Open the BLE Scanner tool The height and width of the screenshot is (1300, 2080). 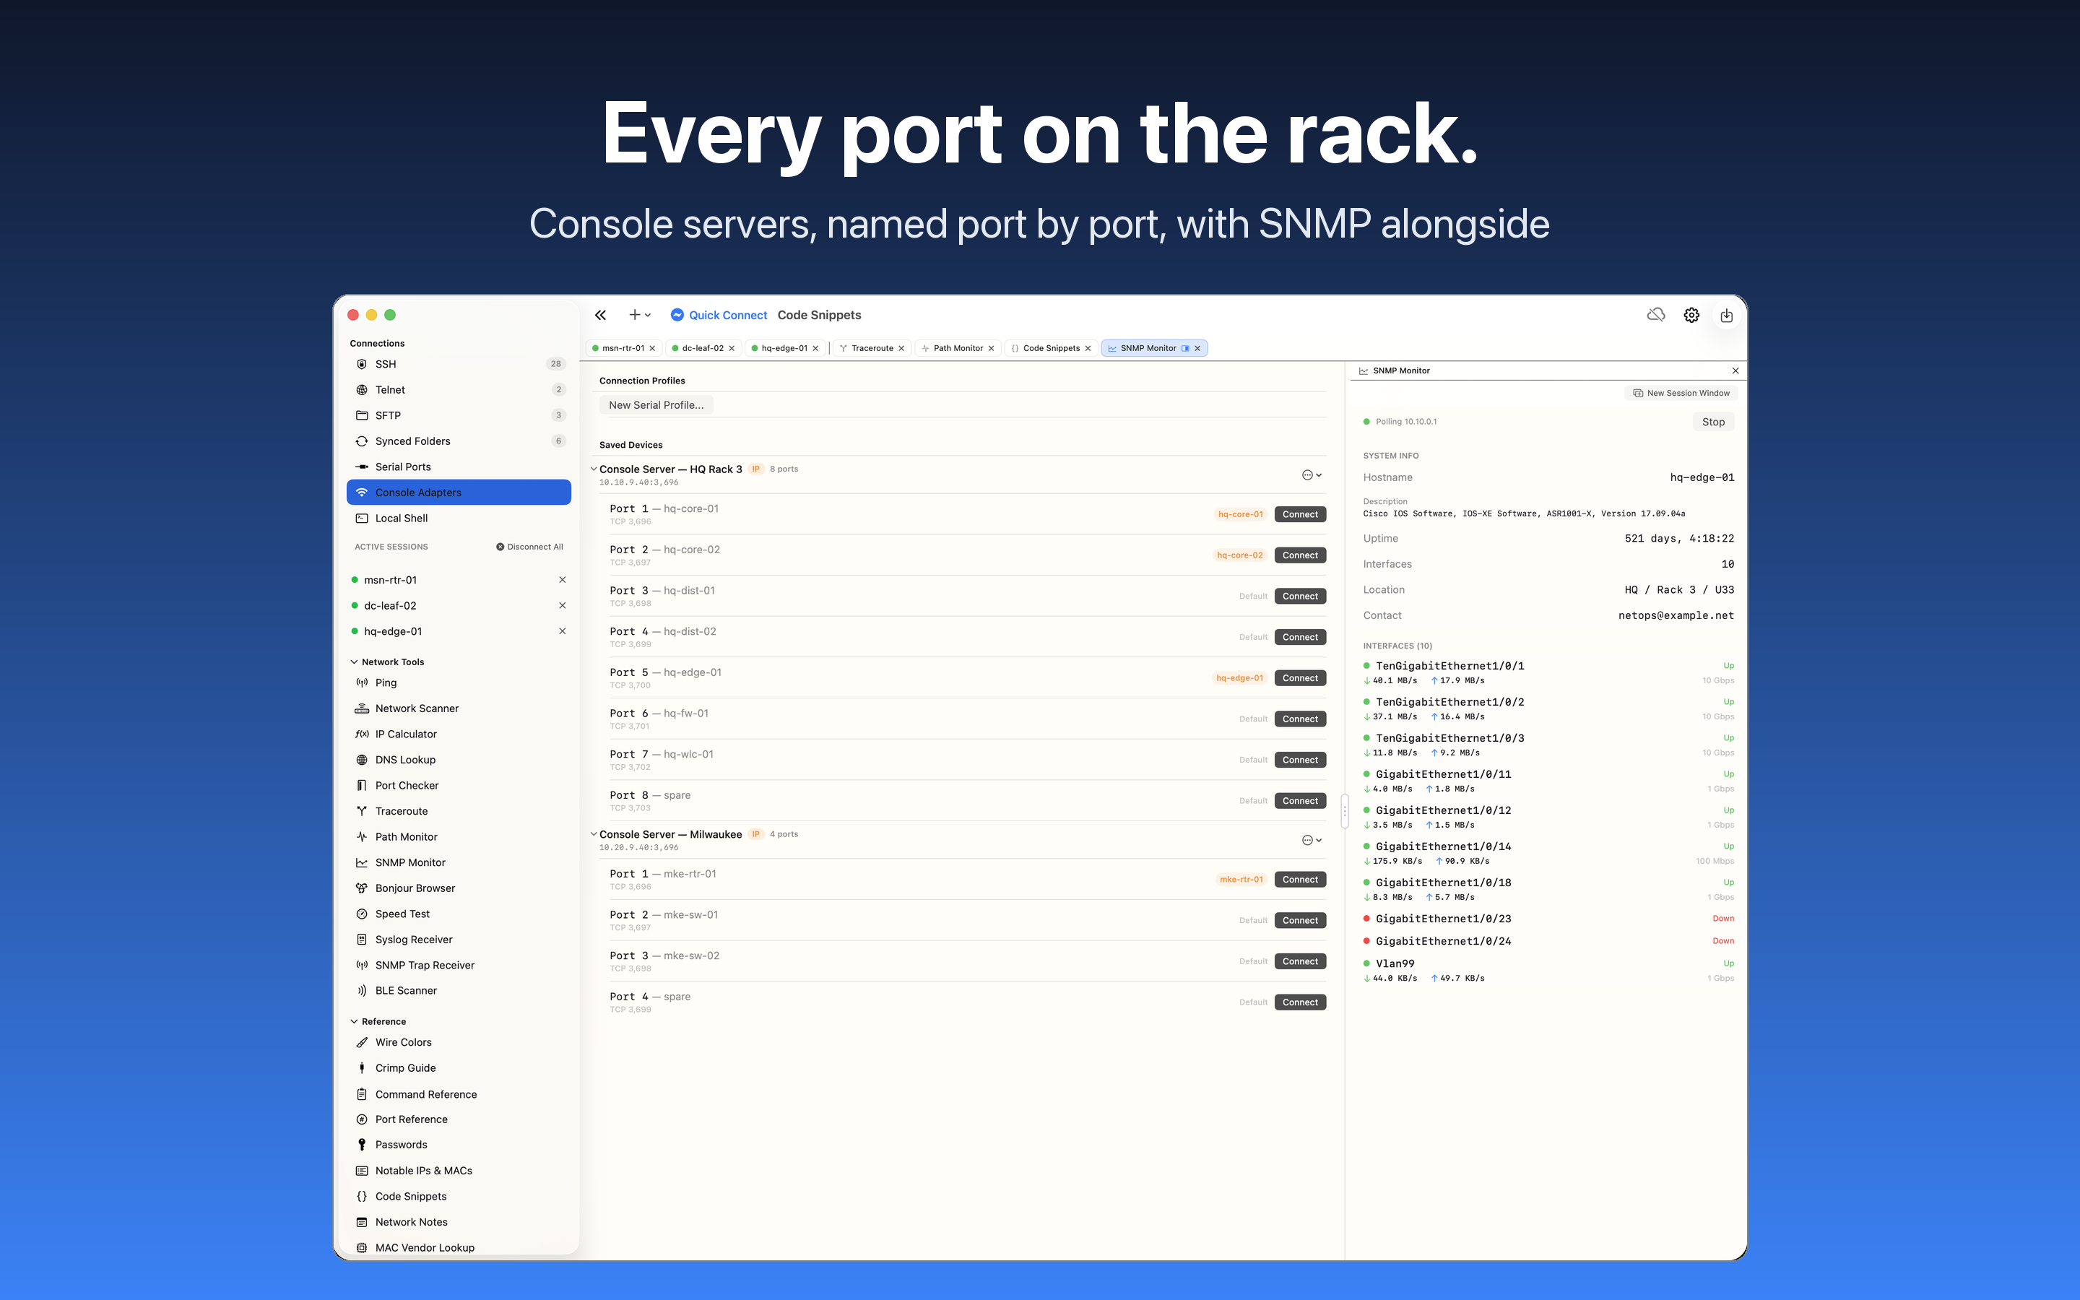click(459, 990)
